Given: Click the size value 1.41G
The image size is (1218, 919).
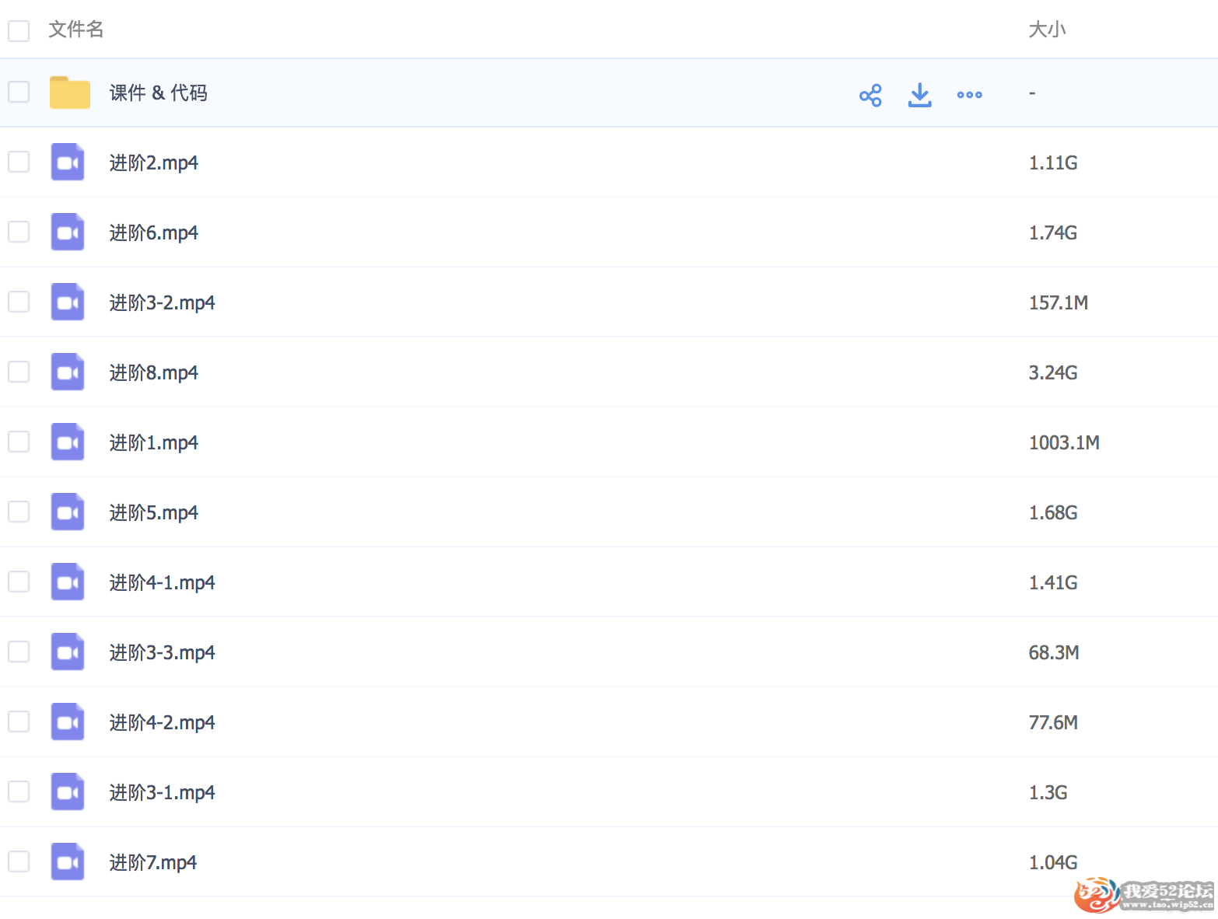Looking at the screenshot, I should (1053, 582).
